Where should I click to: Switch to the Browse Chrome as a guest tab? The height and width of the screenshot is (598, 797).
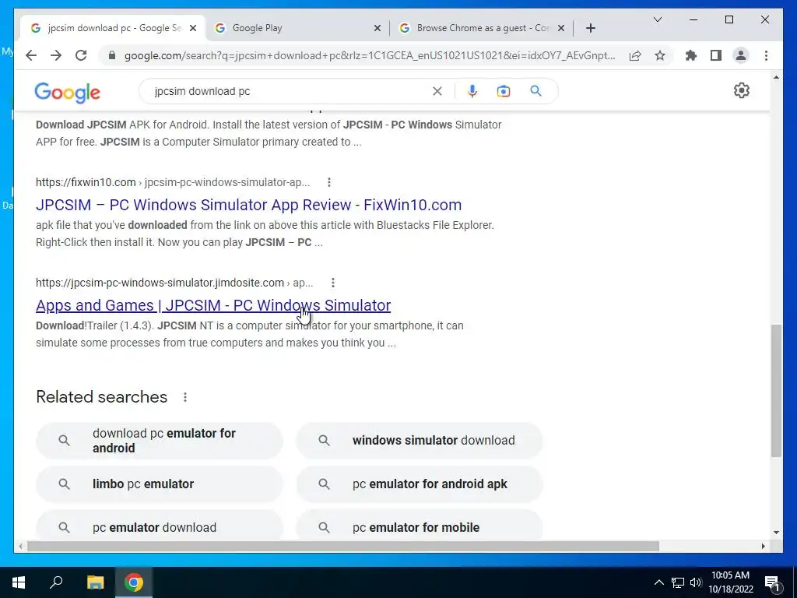[x=482, y=28]
